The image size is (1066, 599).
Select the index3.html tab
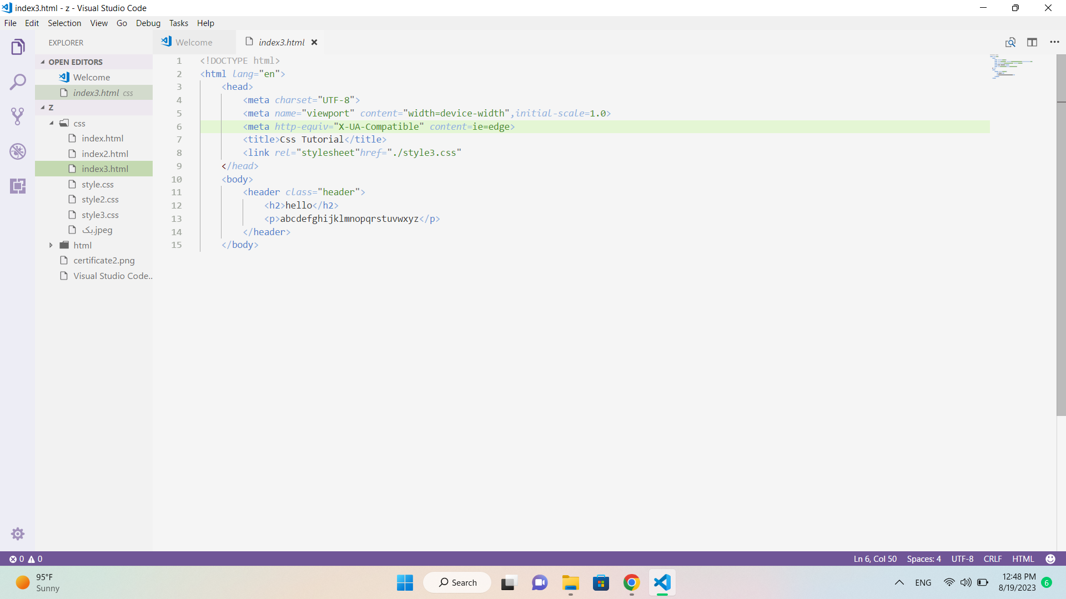click(280, 42)
